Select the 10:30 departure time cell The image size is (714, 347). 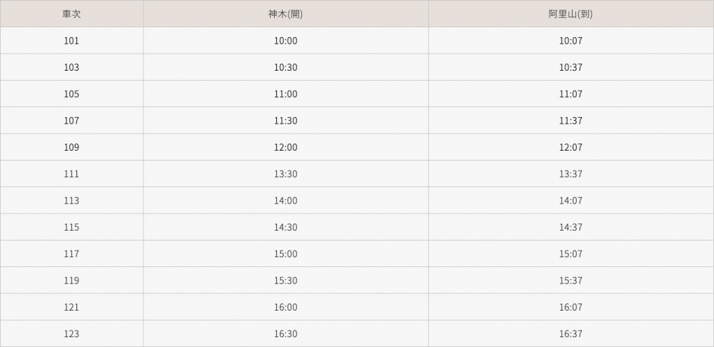[286, 67]
